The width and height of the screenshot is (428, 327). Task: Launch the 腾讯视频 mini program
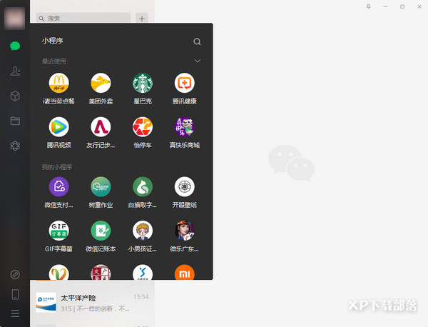[x=58, y=133]
